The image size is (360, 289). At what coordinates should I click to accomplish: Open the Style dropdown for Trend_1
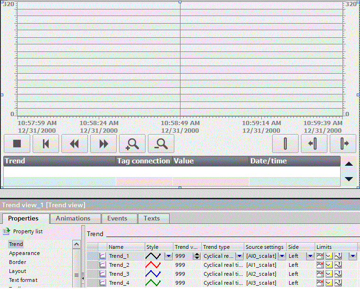point(168,256)
